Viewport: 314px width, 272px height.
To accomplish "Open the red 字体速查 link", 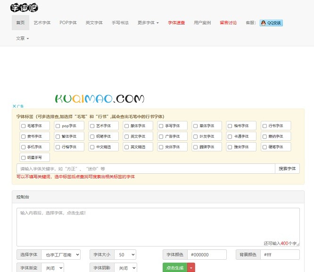I will coord(176,23).
